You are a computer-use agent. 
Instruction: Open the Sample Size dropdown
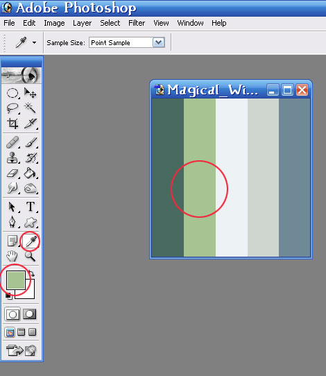pos(158,43)
